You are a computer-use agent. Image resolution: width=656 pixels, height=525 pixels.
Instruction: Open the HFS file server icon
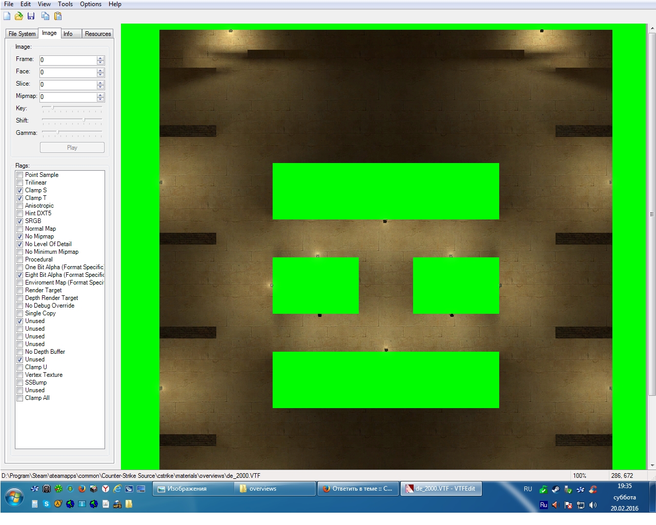(x=117, y=504)
